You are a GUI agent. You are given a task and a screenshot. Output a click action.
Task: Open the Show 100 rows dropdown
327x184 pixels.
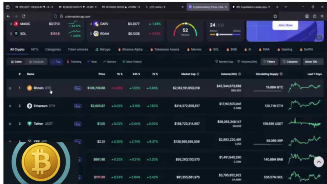pos(312,62)
